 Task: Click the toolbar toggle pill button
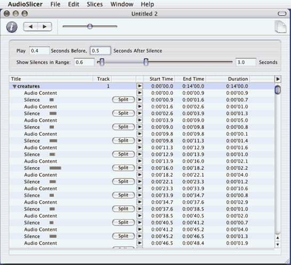pyautogui.click(x=282, y=13)
